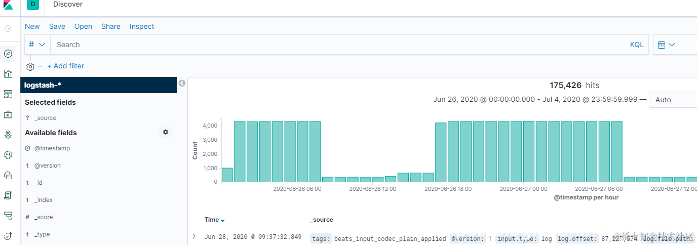The width and height of the screenshot is (697, 245).
Task: Click the + Add filter link
Action: (x=66, y=66)
